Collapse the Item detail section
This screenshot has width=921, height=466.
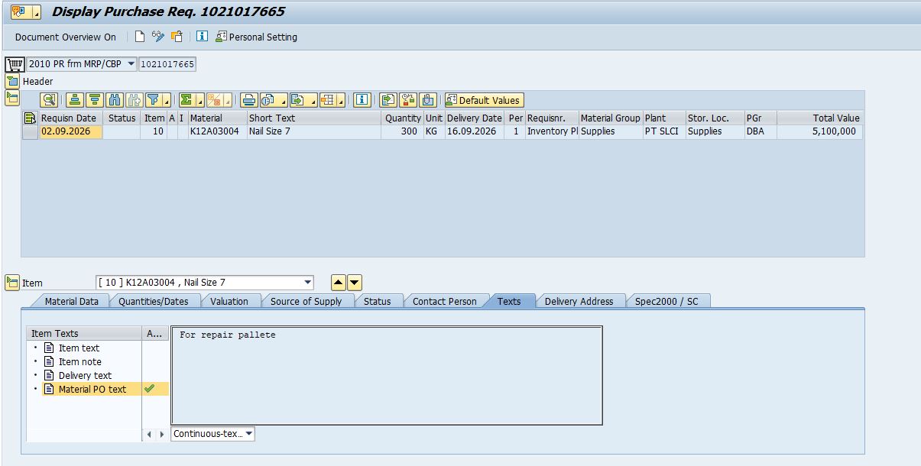pos(12,283)
